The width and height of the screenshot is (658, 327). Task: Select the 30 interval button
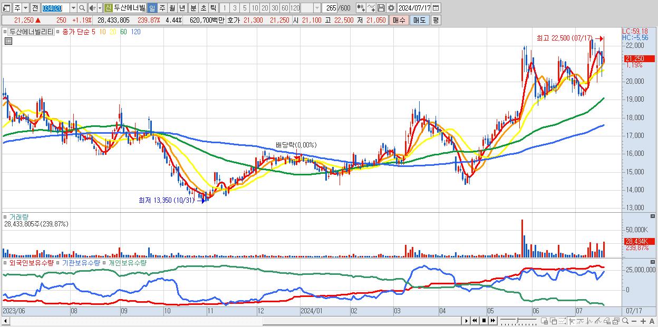[275, 8]
